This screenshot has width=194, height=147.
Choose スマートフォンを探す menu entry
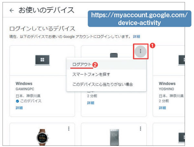click(106, 74)
